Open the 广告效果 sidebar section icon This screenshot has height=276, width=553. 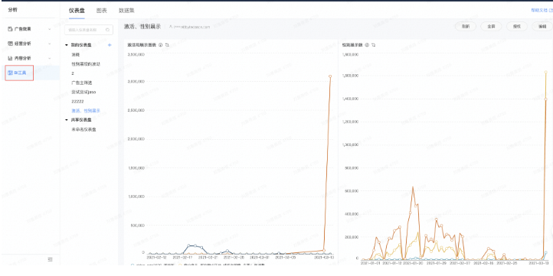point(10,29)
